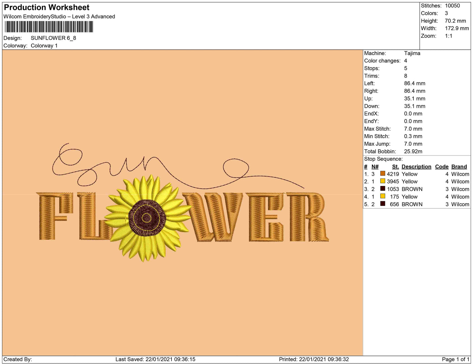Viewport: 473px width, 364px height.
Task: Select the yellow swatch for stop 2
Action: (x=382, y=181)
